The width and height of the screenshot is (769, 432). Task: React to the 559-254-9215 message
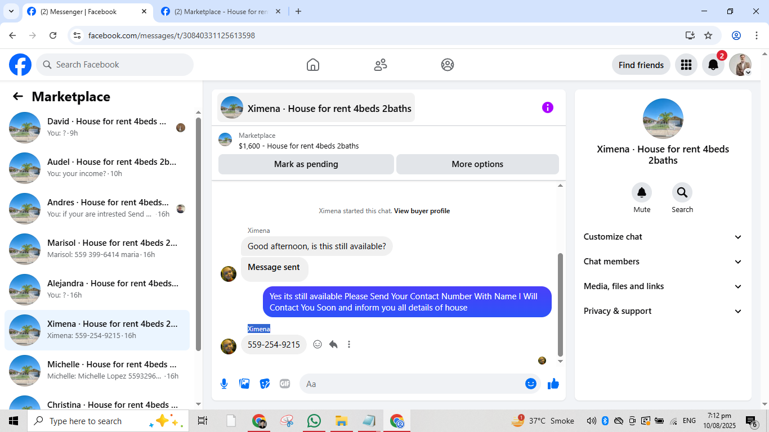[x=318, y=344]
